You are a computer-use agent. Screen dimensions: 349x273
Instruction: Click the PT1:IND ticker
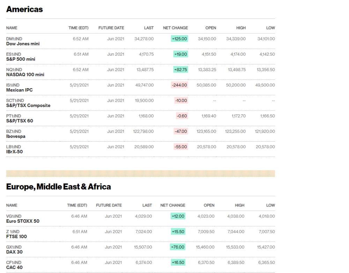(x=14, y=116)
